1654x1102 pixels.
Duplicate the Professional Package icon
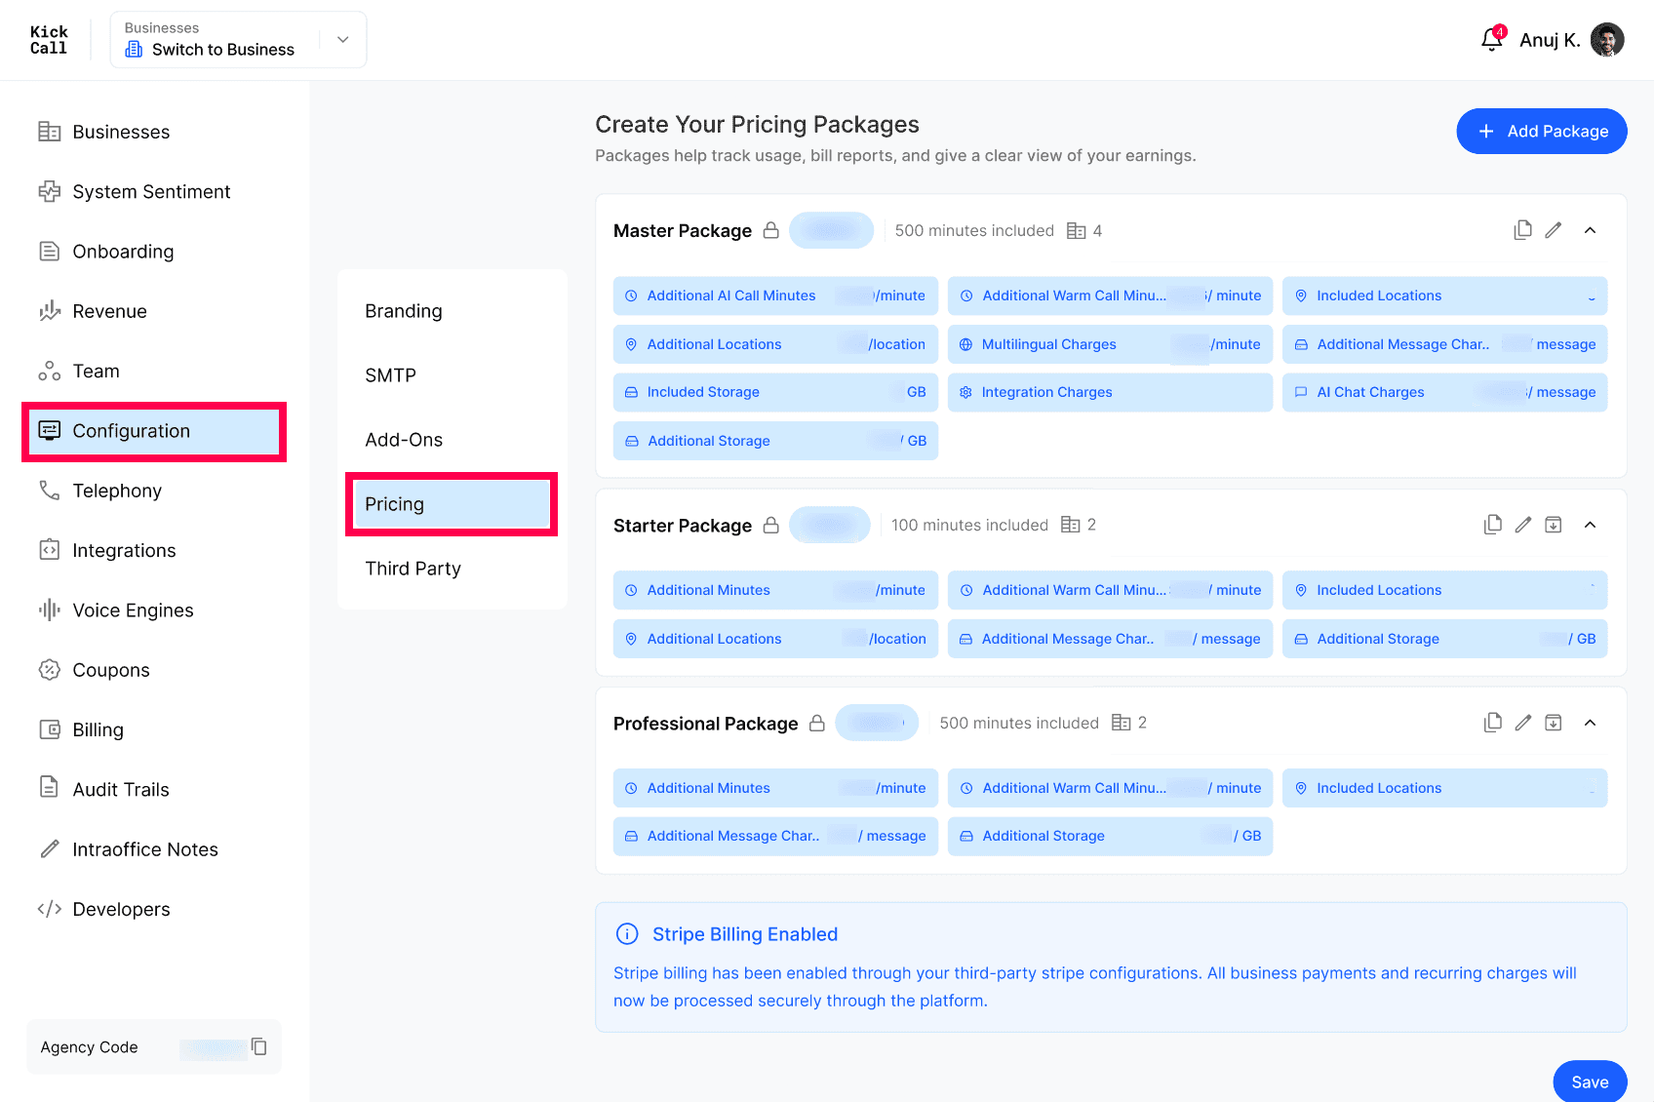(1492, 723)
